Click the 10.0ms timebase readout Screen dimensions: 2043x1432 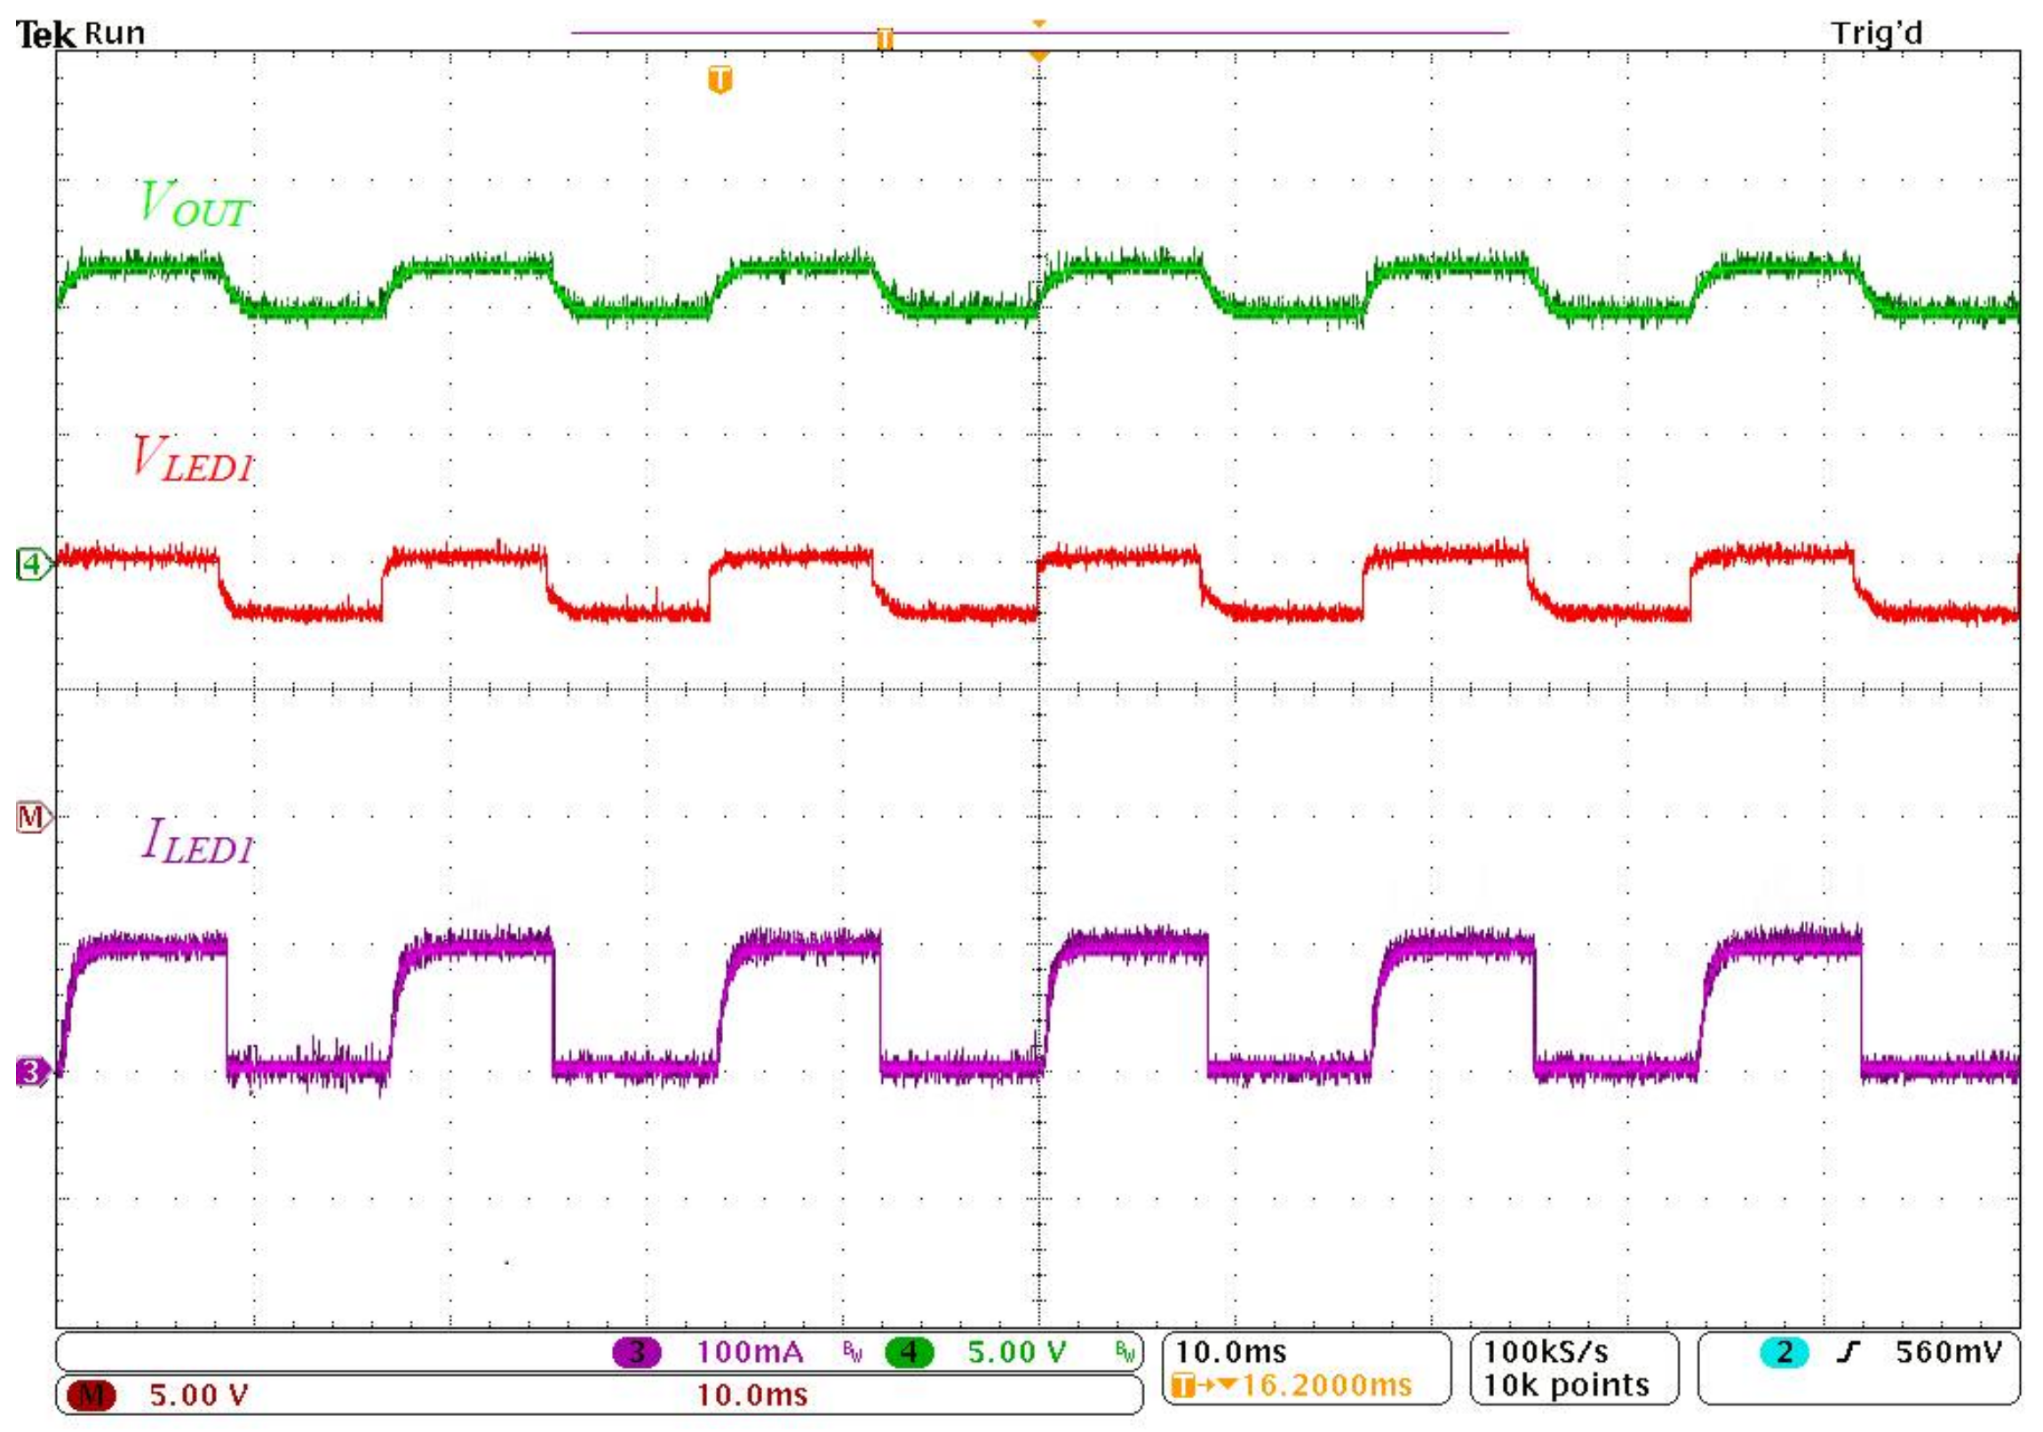pyautogui.click(x=1230, y=1352)
